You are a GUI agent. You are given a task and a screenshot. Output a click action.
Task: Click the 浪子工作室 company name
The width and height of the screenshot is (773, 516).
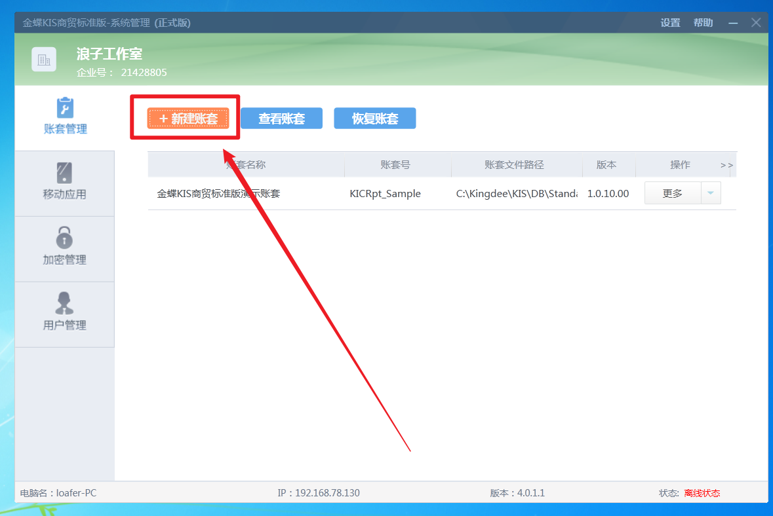109,54
